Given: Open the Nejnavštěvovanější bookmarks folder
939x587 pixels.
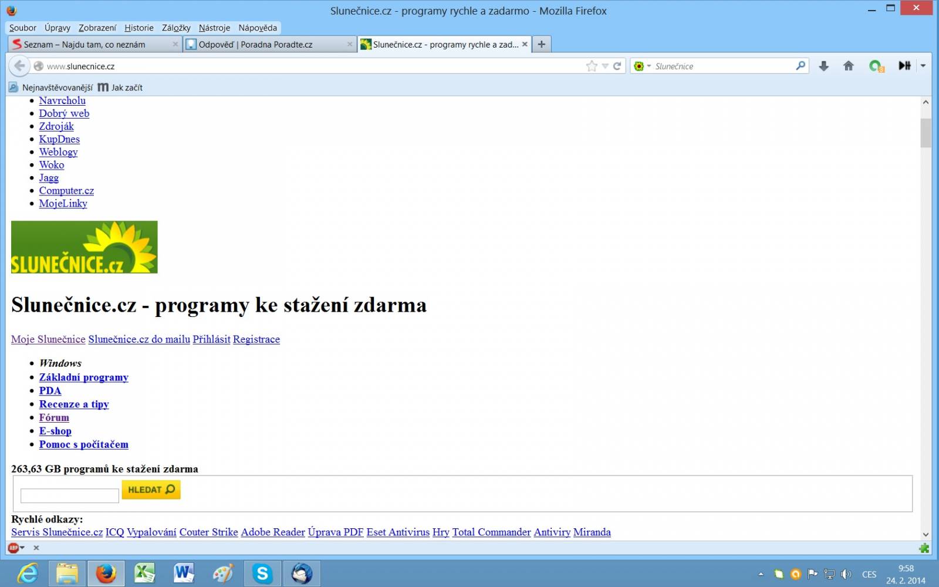Looking at the screenshot, I should pyautogui.click(x=51, y=87).
